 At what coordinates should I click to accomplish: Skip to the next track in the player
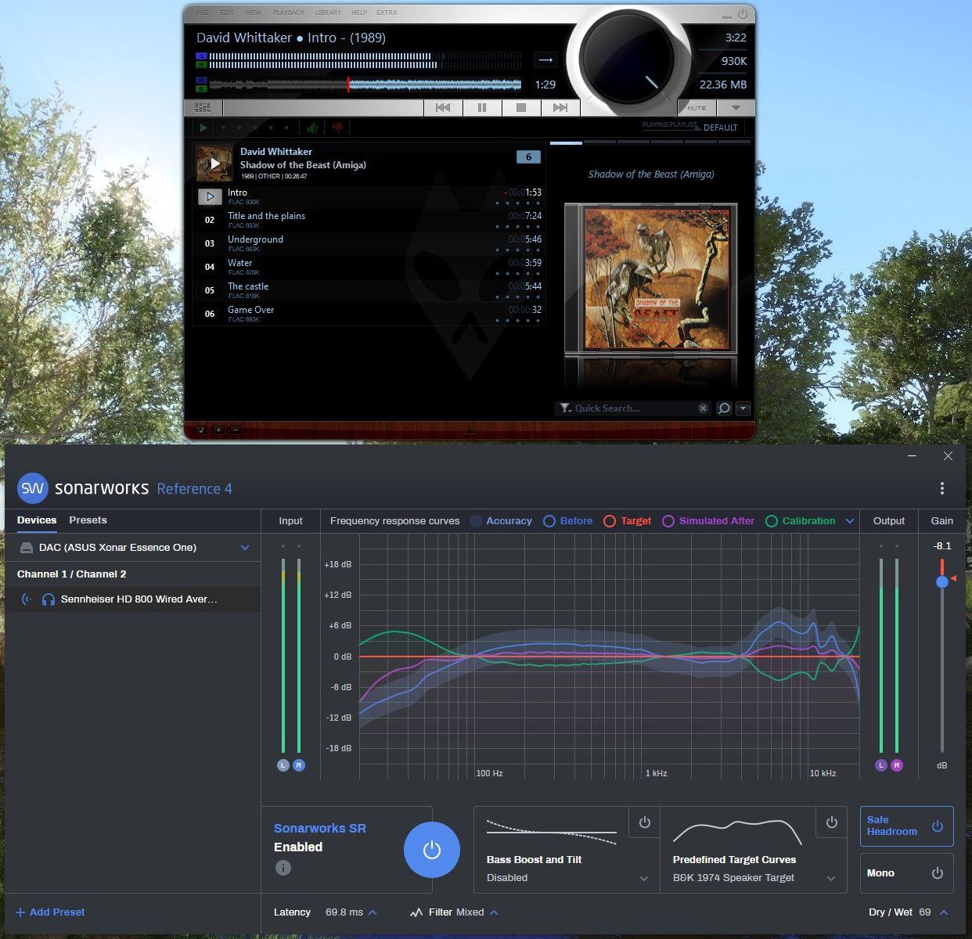[560, 108]
